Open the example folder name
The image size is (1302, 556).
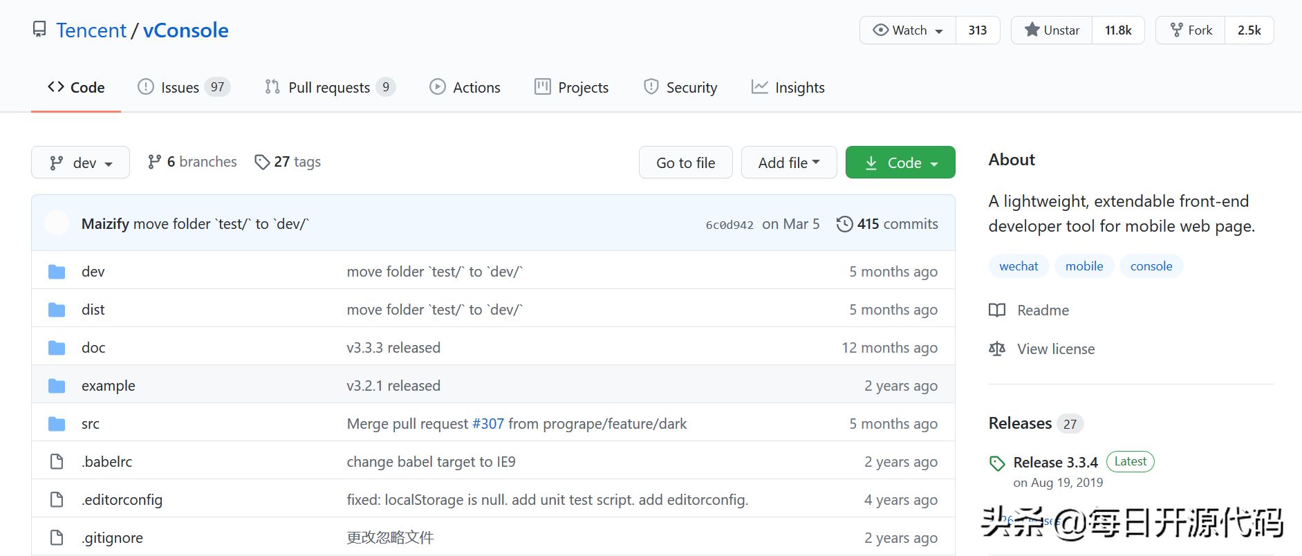point(109,386)
